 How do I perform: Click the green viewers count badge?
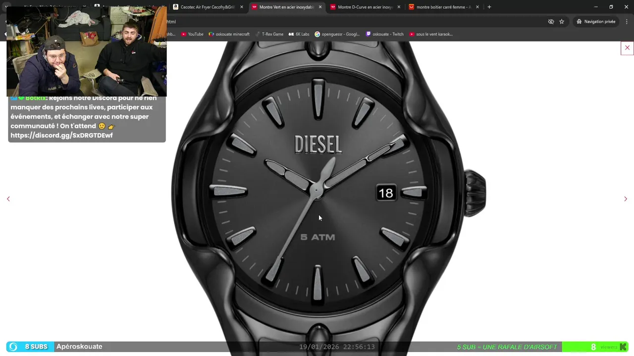[x=596, y=347]
